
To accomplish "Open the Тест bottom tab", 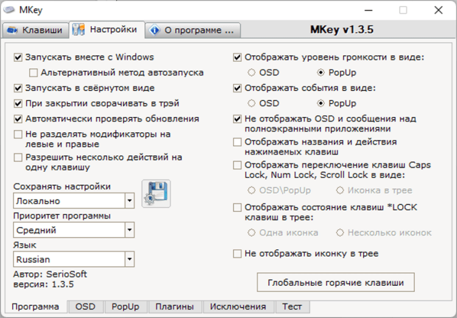I will [292, 307].
